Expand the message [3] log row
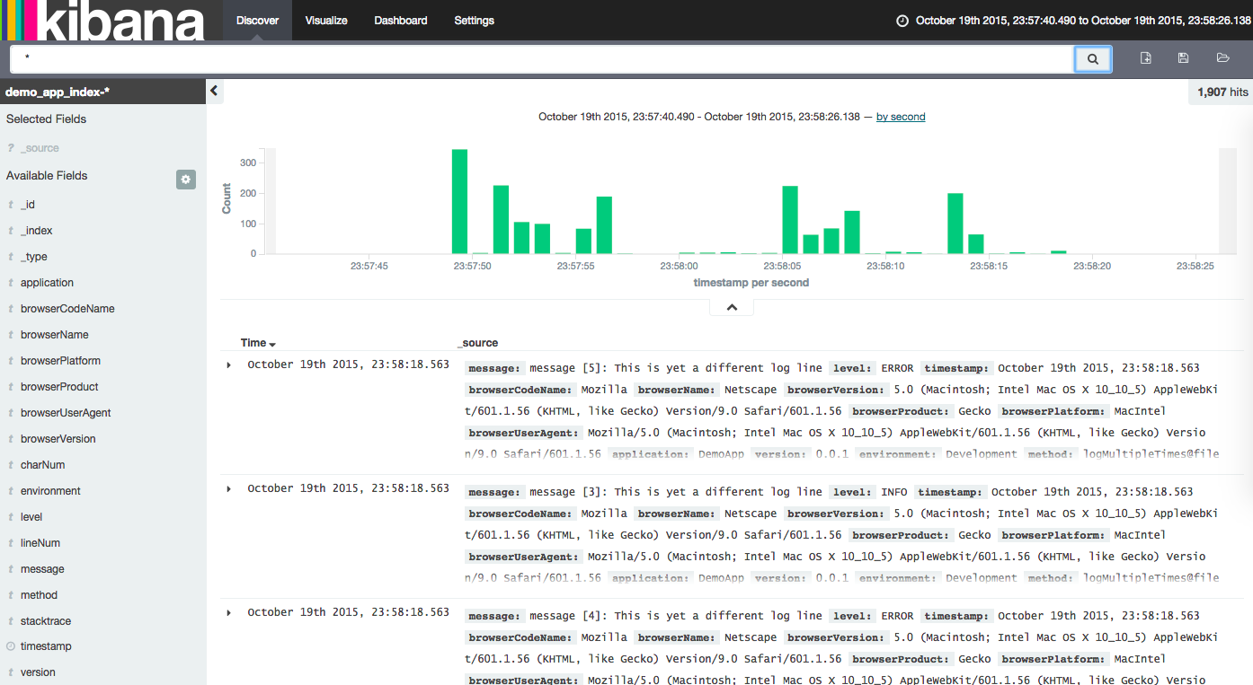The height and width of the screenshot is (685, 1253). (229, 488)
